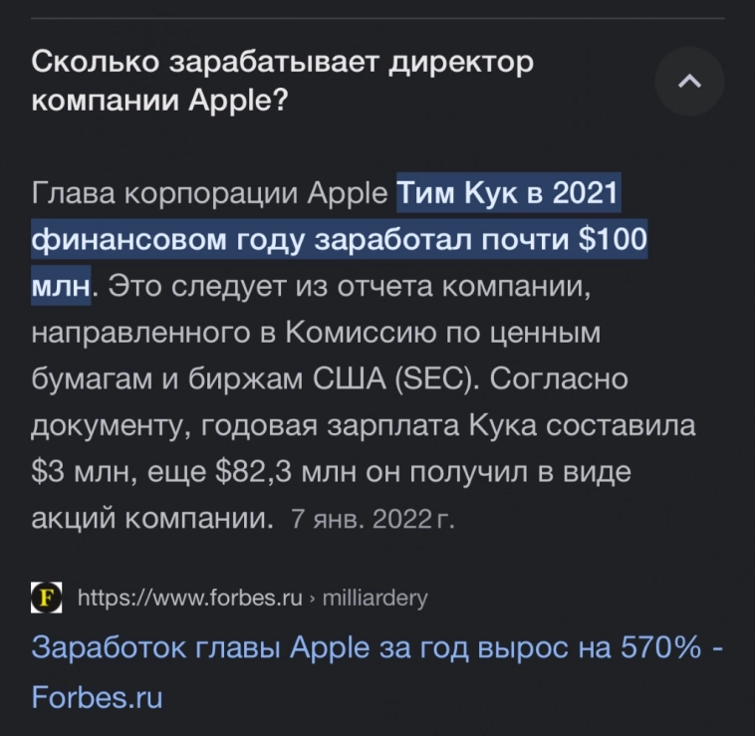Click the question heading about Apple's director
The height and width of the screenshot is (736, 755).
(284, 82)
